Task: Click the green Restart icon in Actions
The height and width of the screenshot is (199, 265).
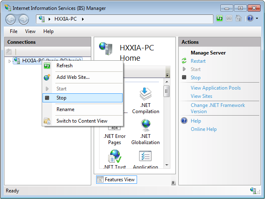Action: (184, 61)
